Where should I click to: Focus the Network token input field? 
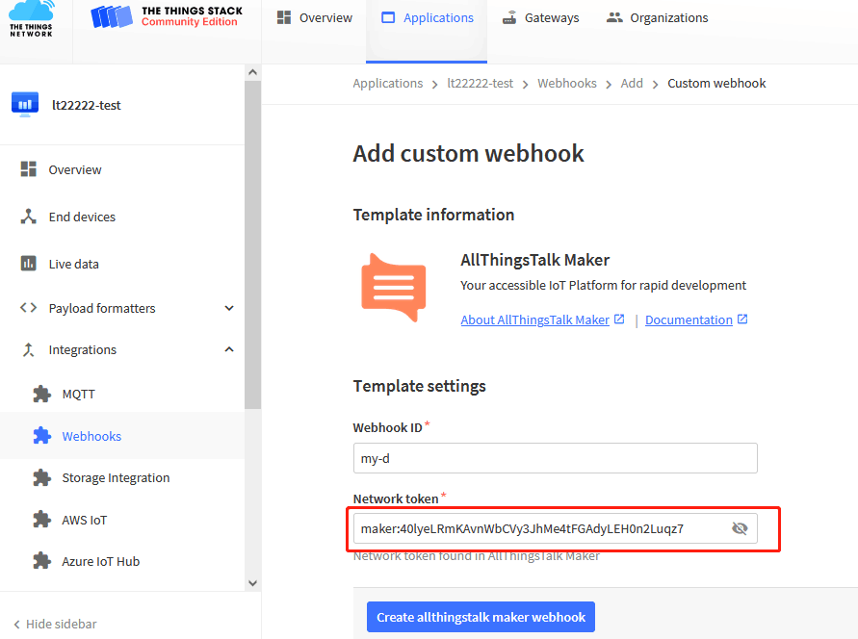(x=556, y=528)
